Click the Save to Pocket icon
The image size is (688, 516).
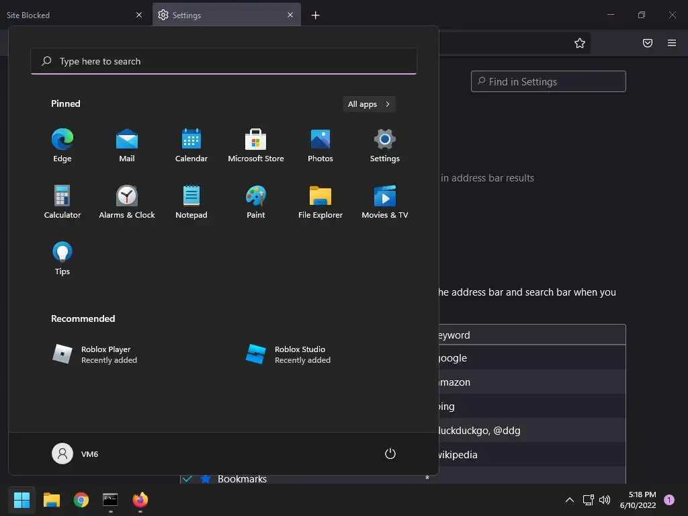click(x=648, y=43)
